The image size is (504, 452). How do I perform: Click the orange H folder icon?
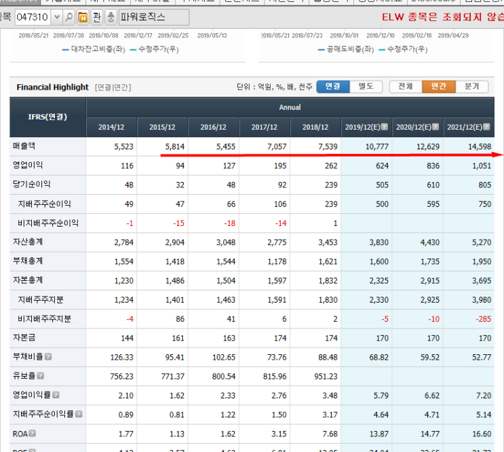[83, 17]
